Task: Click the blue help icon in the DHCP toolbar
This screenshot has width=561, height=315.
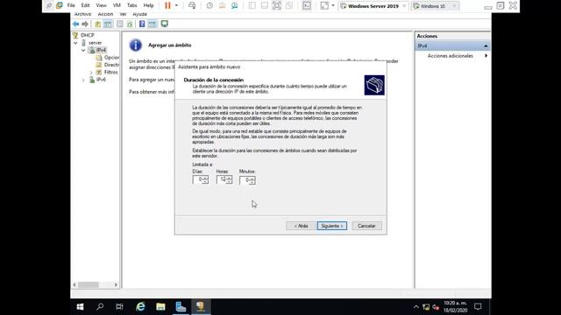Action: click(142, 24)
